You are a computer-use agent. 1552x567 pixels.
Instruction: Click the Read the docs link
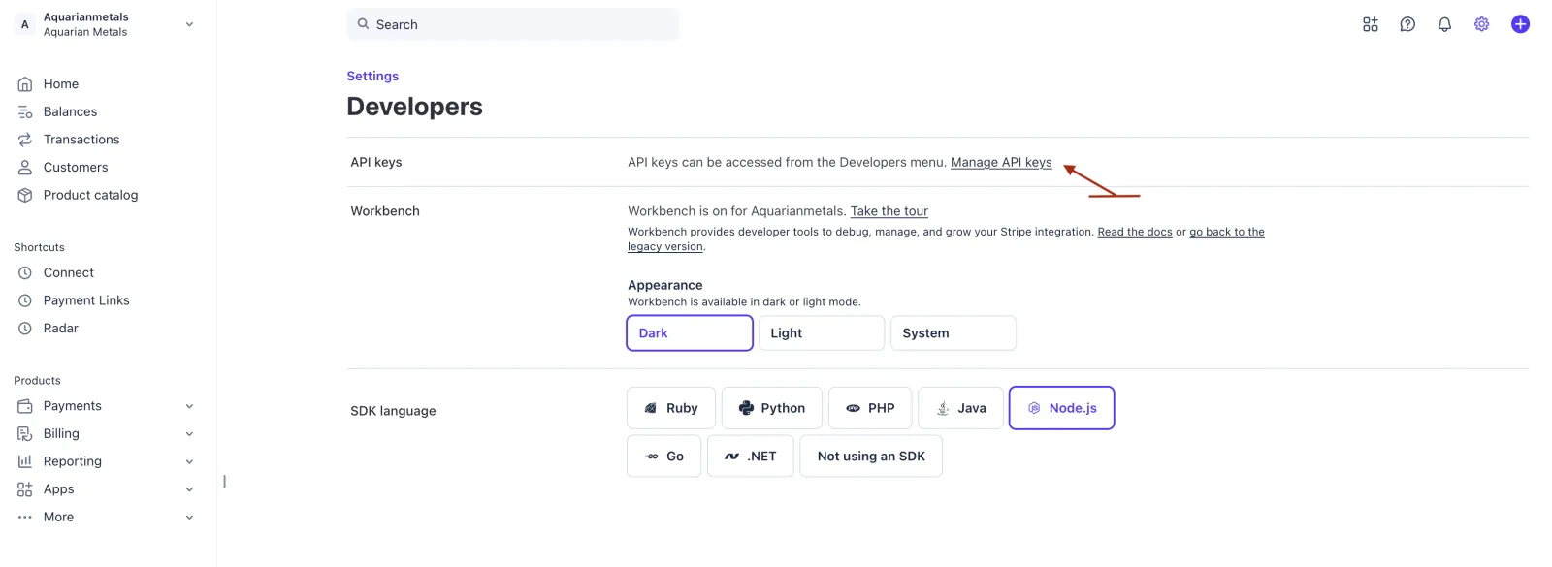coord(1135,232)
